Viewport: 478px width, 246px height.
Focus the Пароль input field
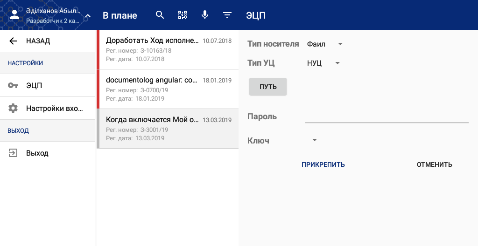[387, 116]
